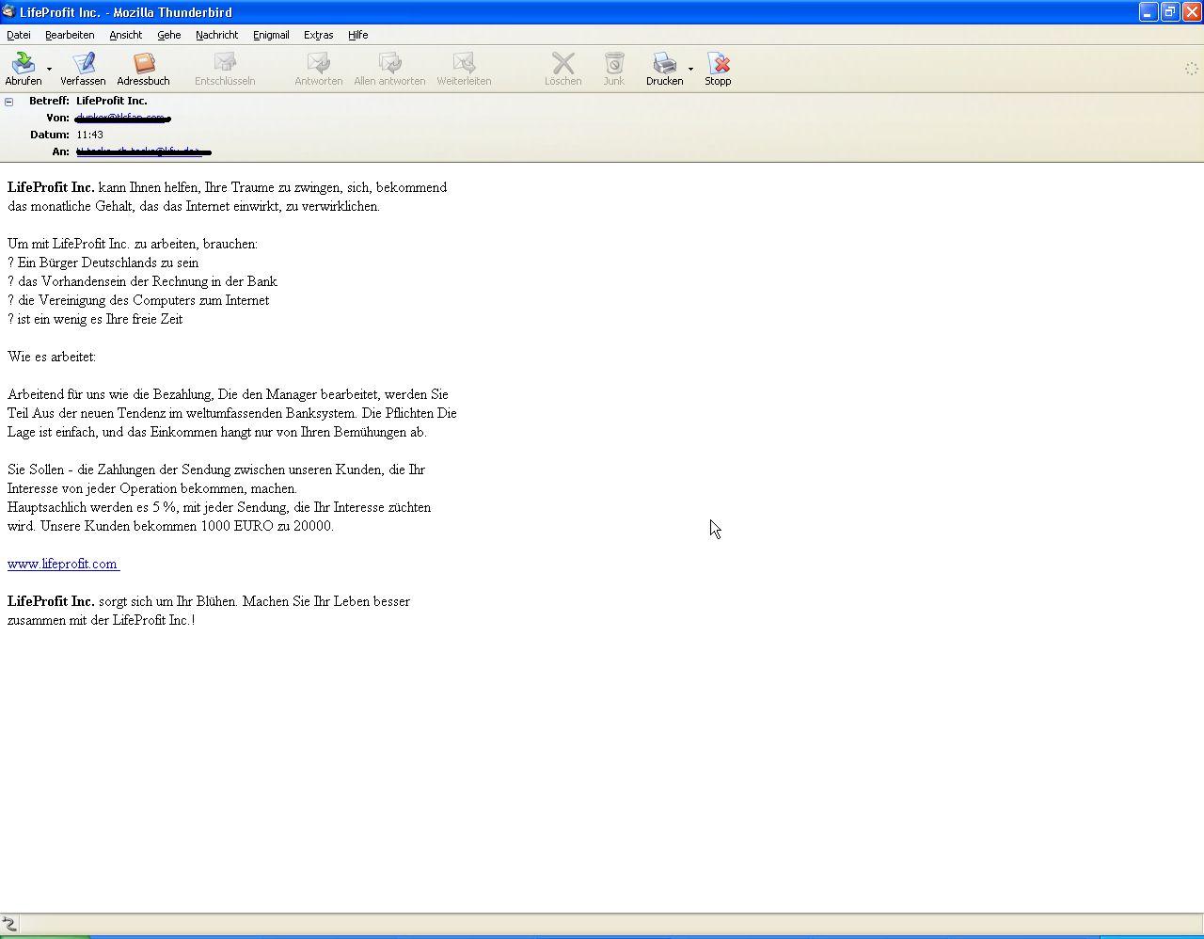
Task: Click the Thunderbird title bar icon
Action: pyautogui.click(x=8, y=12)
